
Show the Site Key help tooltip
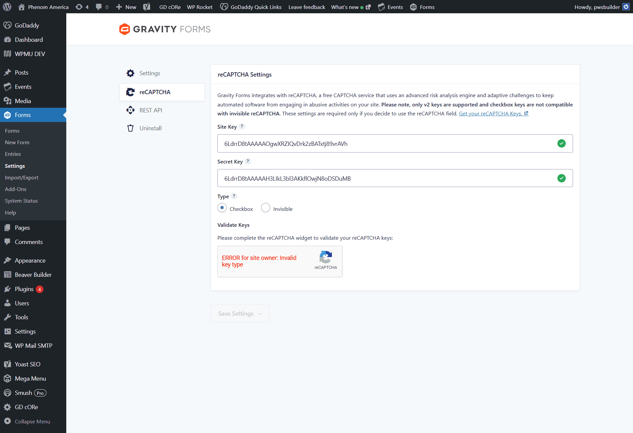tap(242, 126)
